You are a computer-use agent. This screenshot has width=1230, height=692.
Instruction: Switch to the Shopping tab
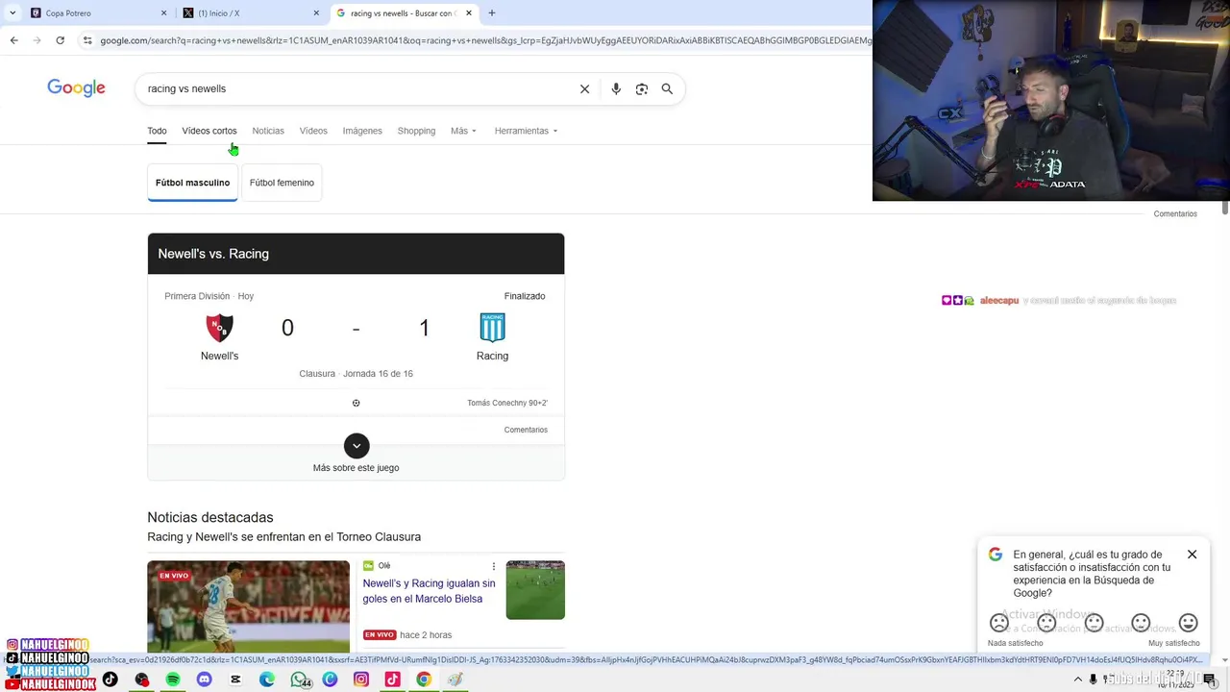[x=416, y=131]
